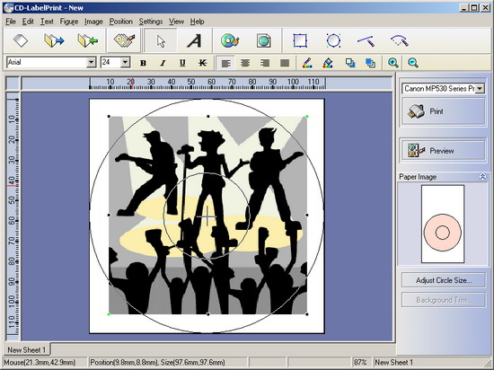Maximize the CD-LabelPrint window
Screen dimensions: 494x370
click(473, 8)
